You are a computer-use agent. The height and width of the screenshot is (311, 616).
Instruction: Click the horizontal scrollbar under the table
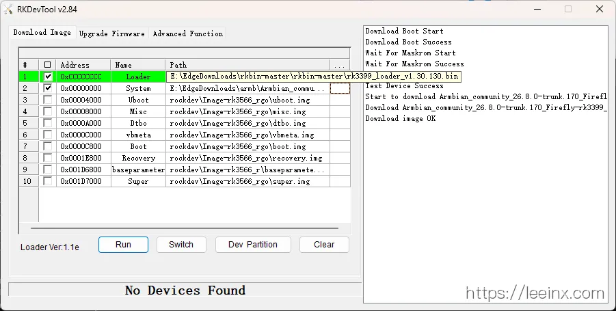point(185,228)
